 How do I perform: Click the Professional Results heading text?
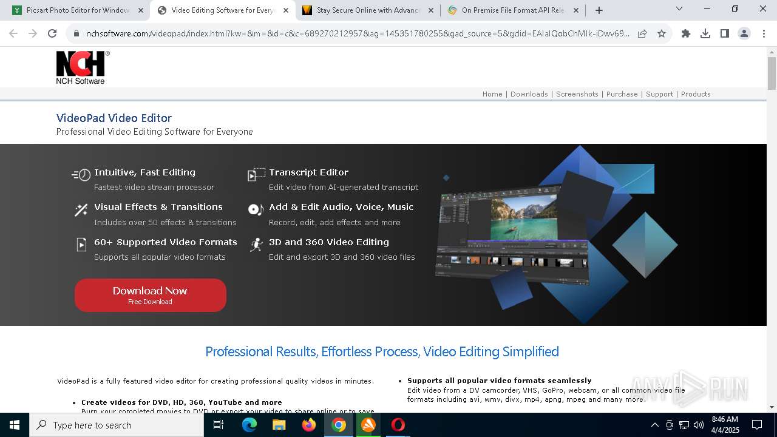pyautogui.click(x=382, y=352)
